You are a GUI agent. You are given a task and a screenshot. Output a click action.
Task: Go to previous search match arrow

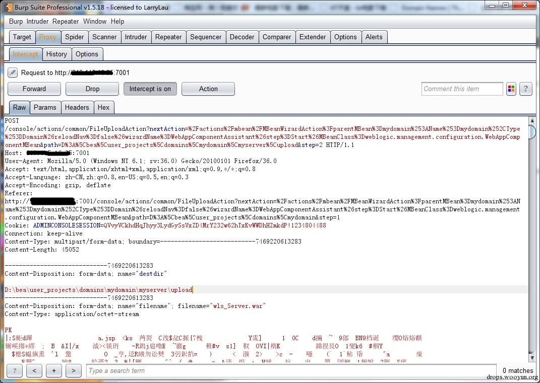(x=34, y=370)
